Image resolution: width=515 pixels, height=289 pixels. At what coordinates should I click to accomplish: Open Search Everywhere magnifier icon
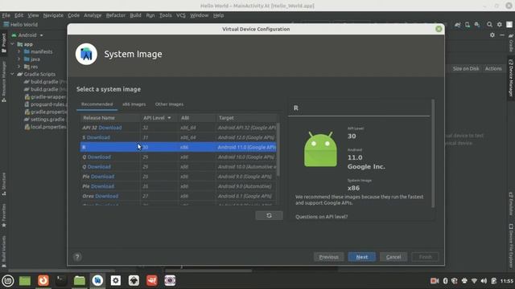(x=489, y=25)
